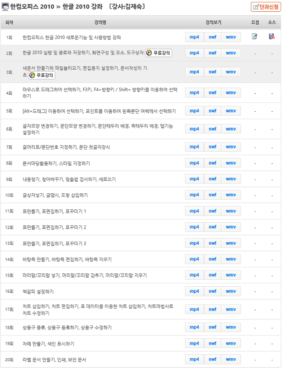The image size is (283, 368).
Task: Download the source file icon for lecture 1
Action: [x=272, y=36]
